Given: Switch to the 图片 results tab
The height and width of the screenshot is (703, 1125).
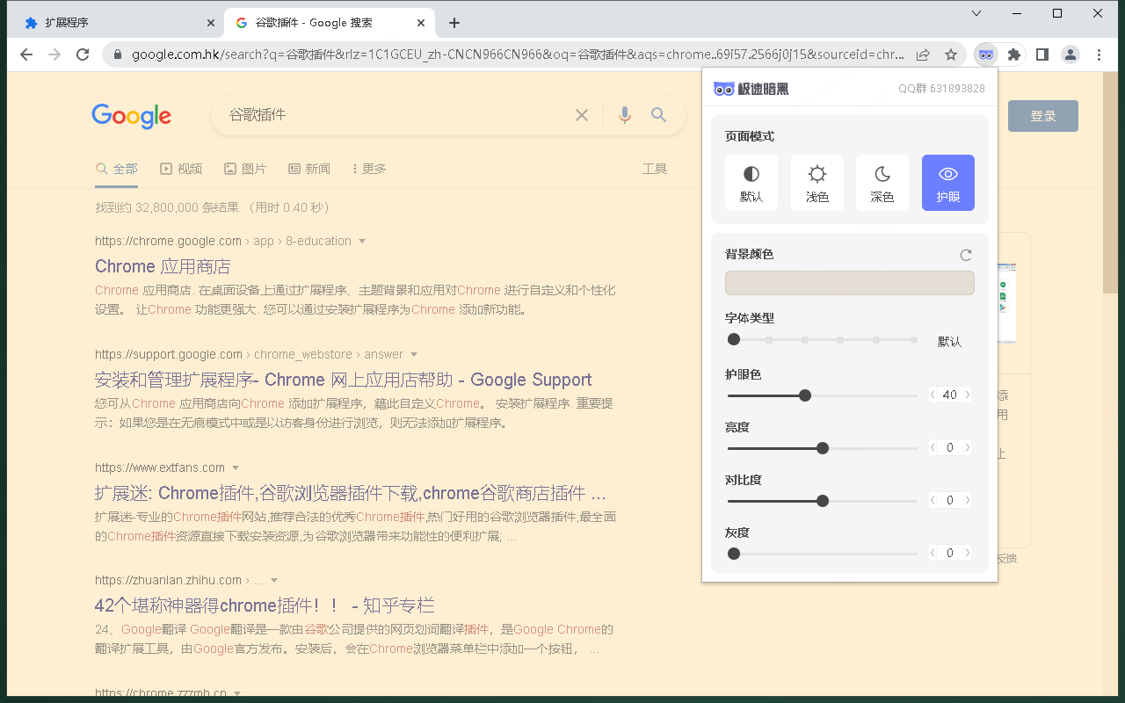Looking at the screenshot, I should [x=245, y=169].
